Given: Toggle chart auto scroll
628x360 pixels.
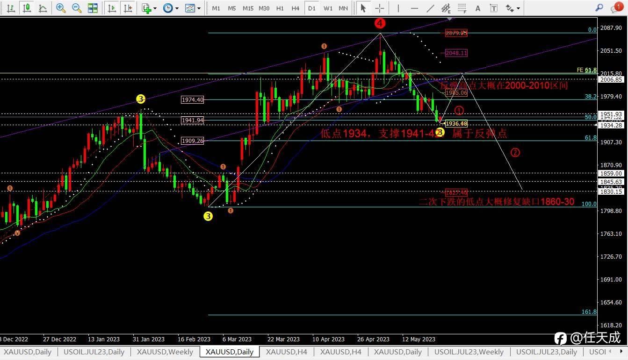Looking at the screenshot, I should click(112, 8).
